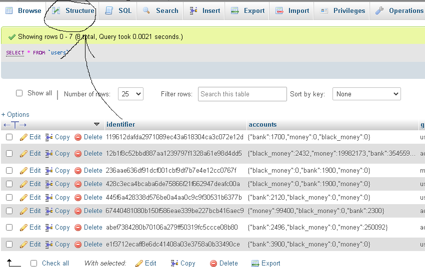Click the pencil Edit icon for row 119612dafda
This screenshot has width=425, height=267.
coord(23,137)
